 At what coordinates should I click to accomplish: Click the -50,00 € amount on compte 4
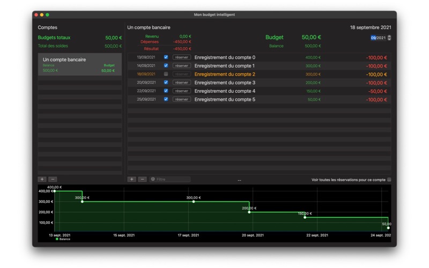378,91
